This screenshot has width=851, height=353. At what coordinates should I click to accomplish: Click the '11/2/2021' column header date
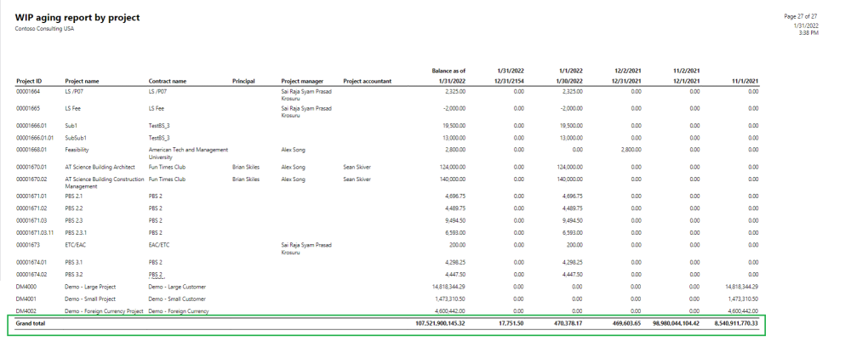coord(688,71)
